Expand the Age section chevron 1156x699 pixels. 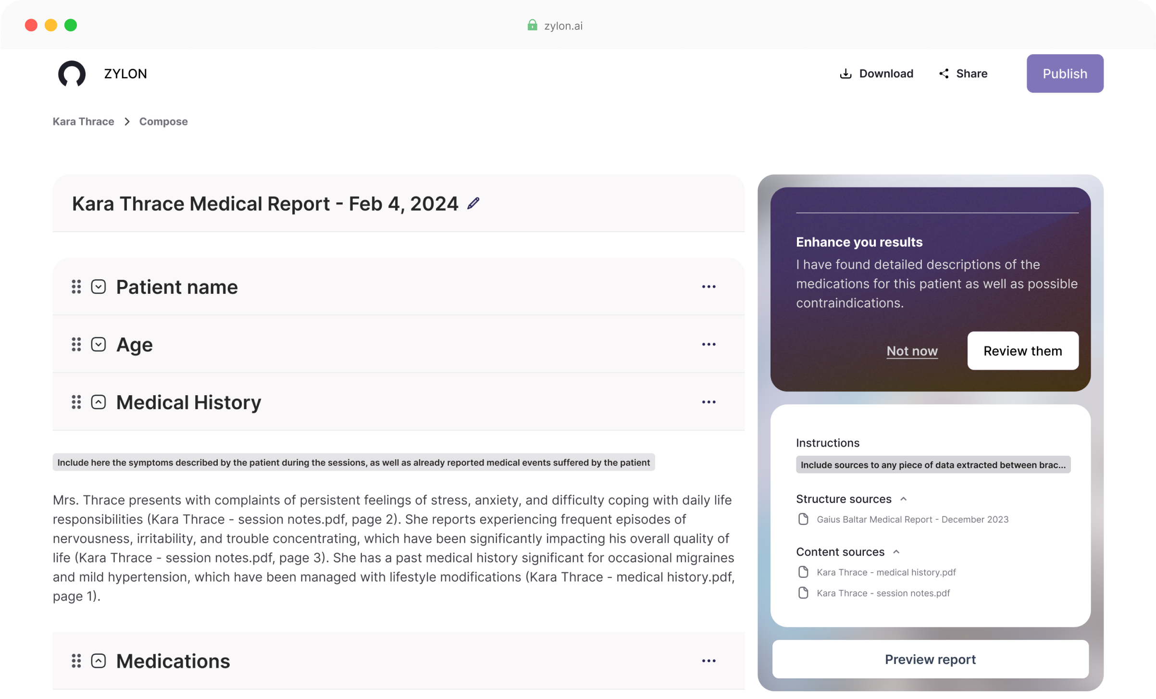[99, 344]
